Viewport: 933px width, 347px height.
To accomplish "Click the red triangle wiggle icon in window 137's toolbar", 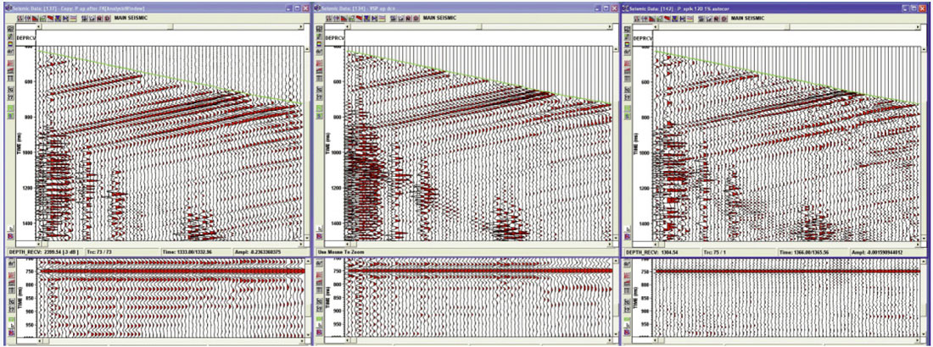I will coord(35,18).
